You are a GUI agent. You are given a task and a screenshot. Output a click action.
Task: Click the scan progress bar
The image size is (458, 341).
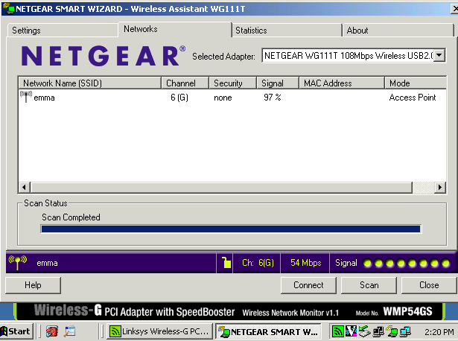tap(231, 229)
